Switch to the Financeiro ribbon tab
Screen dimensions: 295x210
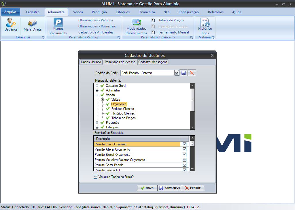147,12
